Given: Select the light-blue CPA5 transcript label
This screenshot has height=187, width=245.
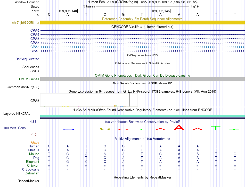Looking at the screenshot, I should click(x=35, y=47).
